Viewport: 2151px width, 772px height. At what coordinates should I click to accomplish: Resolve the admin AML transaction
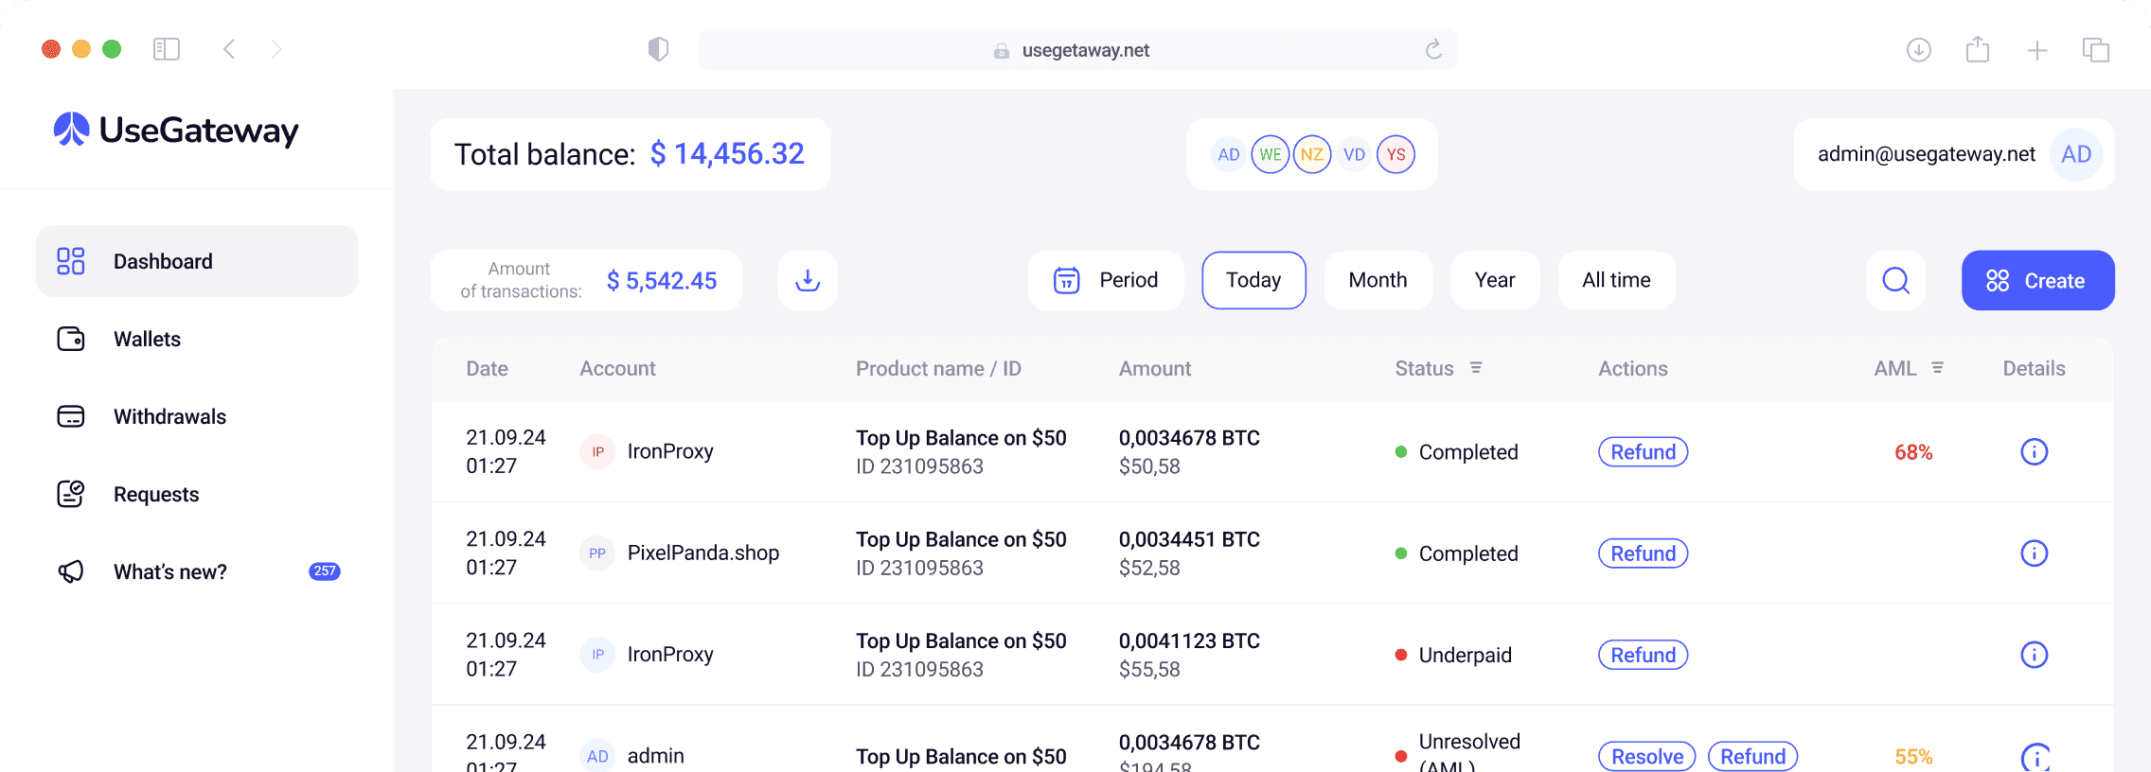pos(1647,757)
